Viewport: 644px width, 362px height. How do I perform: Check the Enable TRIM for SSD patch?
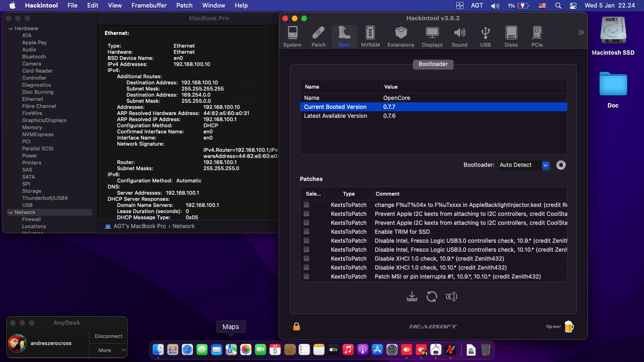point(306,232)
